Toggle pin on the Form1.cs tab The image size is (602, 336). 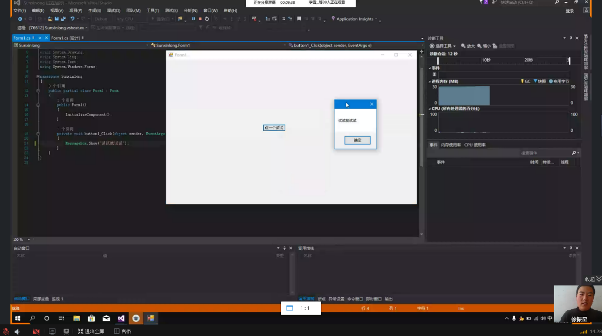(40, 38)
